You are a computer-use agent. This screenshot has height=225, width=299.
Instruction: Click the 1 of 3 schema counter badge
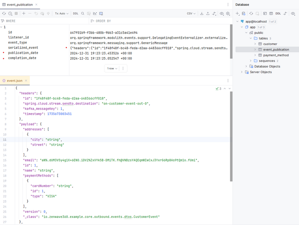(261, 27)
